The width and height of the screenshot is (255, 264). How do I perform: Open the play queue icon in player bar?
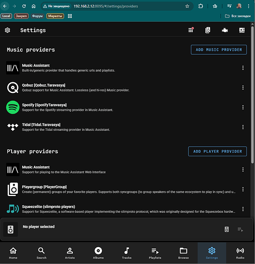240,230
